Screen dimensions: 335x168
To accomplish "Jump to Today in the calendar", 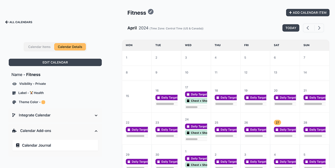I will pyautogui.click(x=291, y=28).
